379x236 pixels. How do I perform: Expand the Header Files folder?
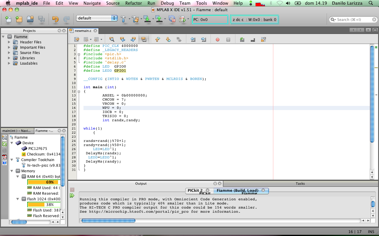9,42
